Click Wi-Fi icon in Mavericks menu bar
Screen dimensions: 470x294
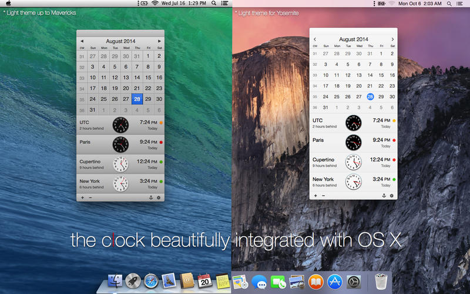155,4
